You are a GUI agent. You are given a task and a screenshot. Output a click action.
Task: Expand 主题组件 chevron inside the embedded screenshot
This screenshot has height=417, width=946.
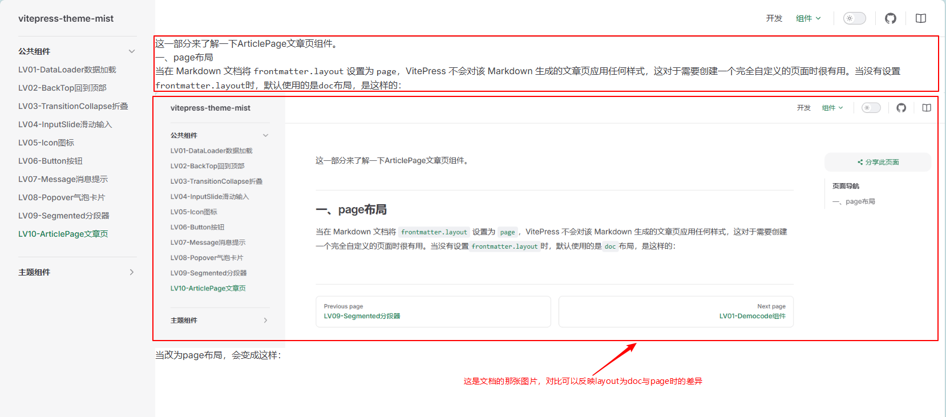(x=265, y=320)
